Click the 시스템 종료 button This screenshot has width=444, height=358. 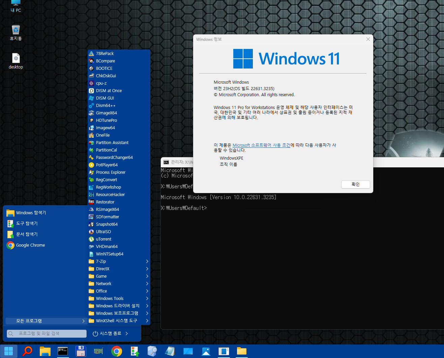107,333
